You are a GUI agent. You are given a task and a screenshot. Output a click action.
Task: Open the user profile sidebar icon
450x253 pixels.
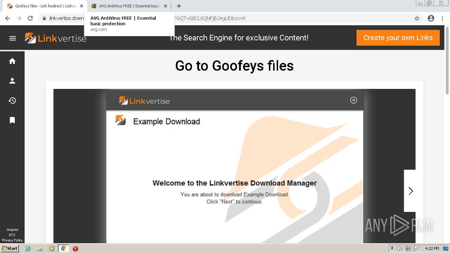tap(12, 81)
